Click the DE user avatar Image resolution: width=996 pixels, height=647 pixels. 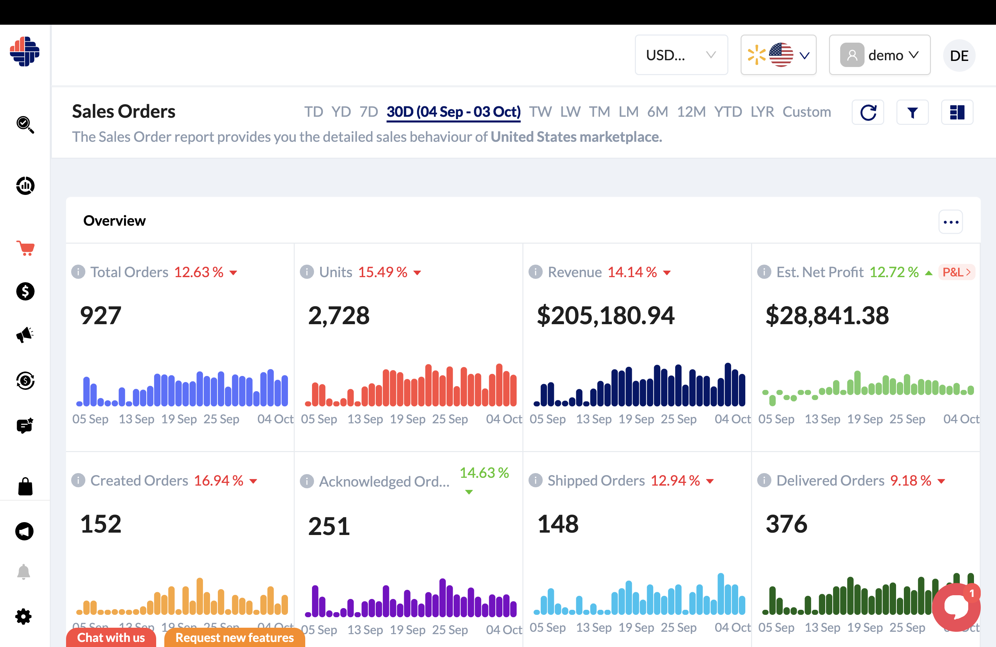point(959,55)
